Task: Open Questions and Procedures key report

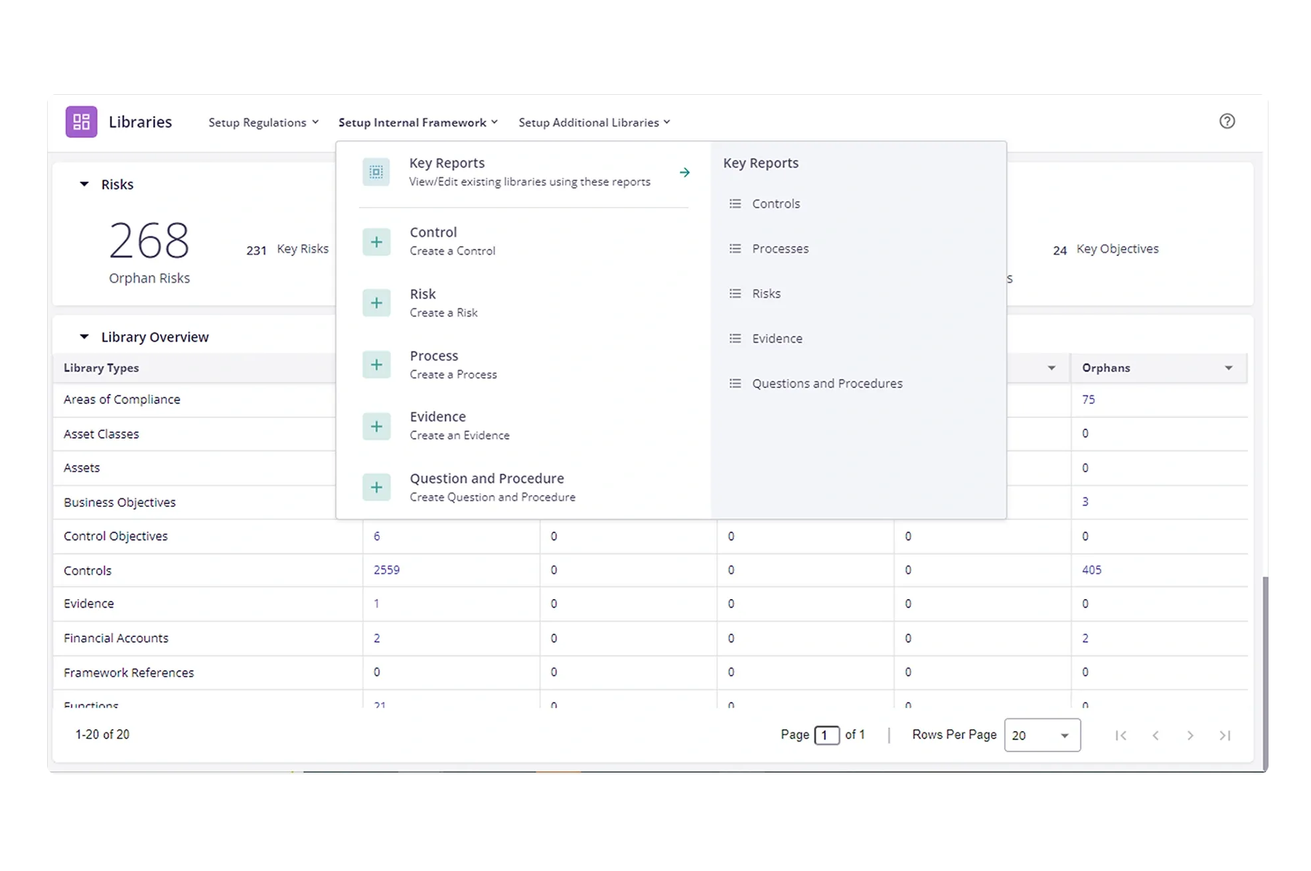Action: 826,383
